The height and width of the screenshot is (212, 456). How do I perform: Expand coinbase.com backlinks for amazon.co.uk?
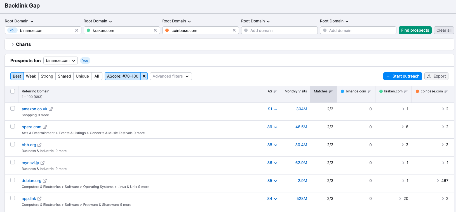click(x=443, y=109)
